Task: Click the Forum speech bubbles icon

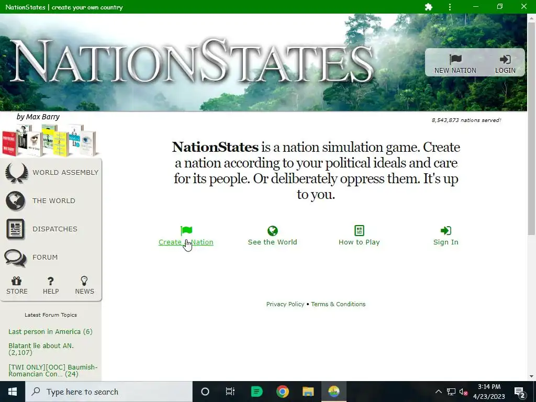Action: pos(15,258)
